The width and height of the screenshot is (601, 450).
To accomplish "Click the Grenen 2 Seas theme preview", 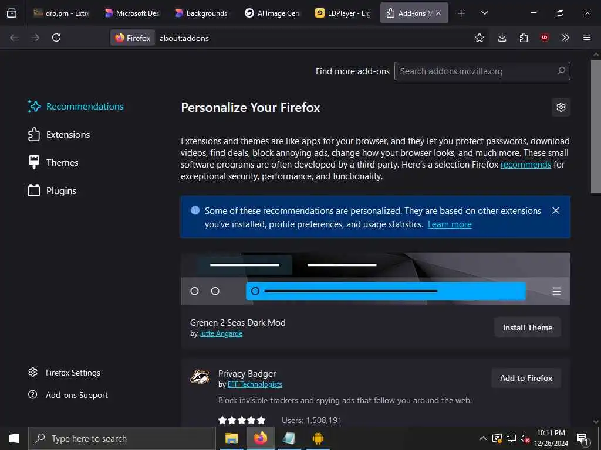I will (x=375, y=278).
